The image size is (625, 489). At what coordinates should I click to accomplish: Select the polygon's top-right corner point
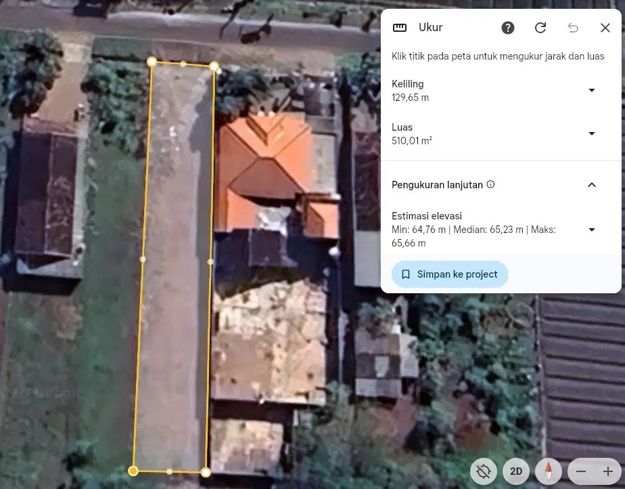coord(214,66)
